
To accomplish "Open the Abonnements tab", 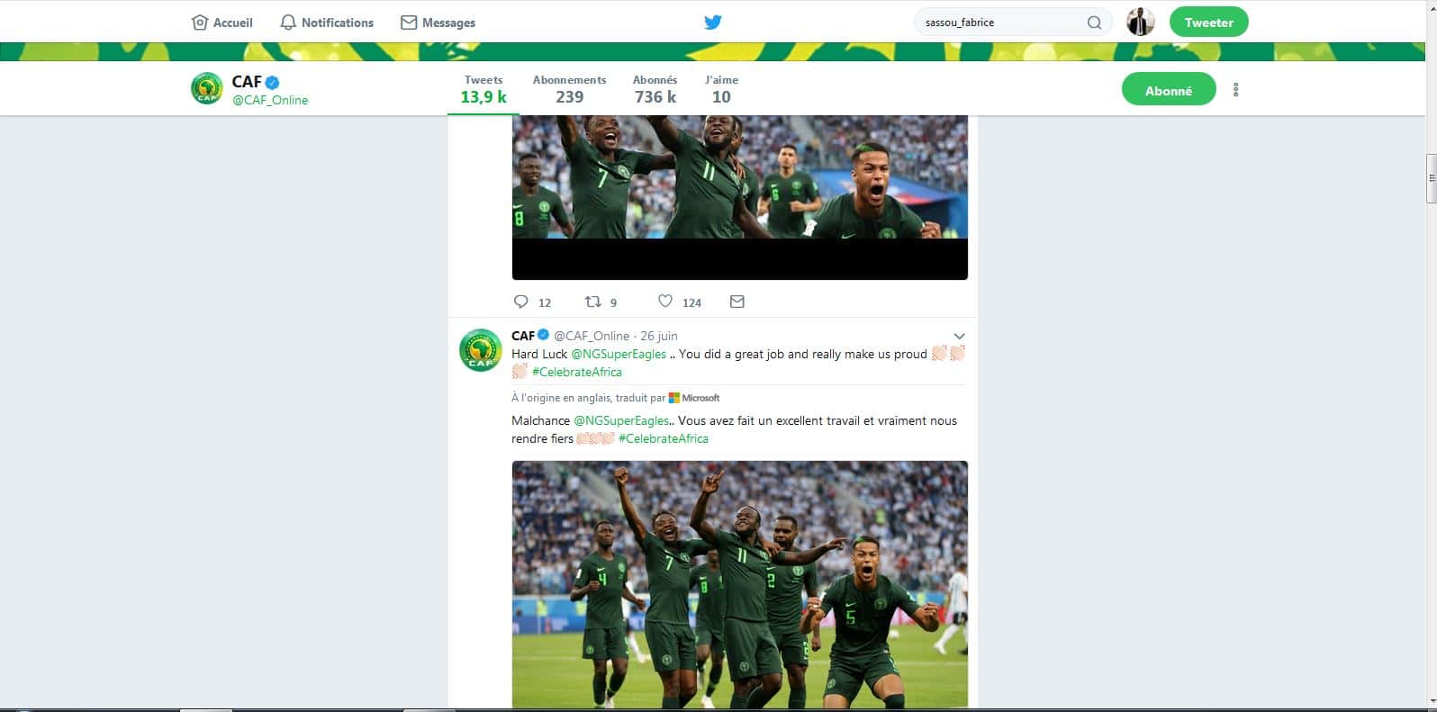I will 569,89.
